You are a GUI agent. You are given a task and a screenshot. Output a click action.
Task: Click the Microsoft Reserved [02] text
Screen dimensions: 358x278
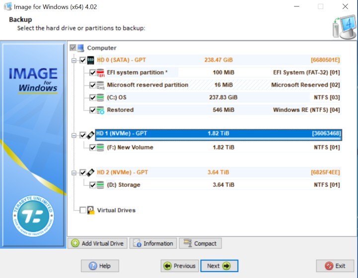point(305,85)
